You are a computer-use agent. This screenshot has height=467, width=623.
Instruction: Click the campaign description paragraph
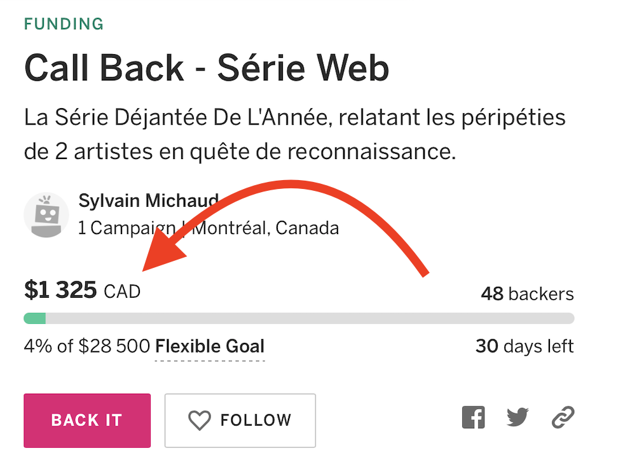(294, 134)
